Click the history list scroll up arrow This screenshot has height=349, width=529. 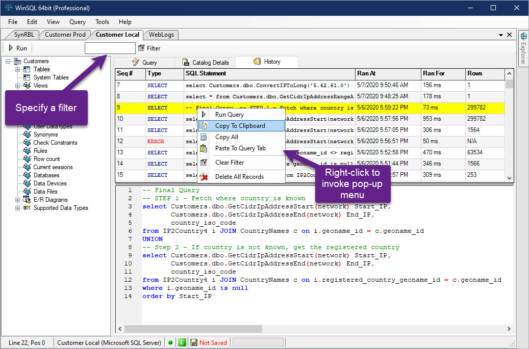(x=510, y=73)
